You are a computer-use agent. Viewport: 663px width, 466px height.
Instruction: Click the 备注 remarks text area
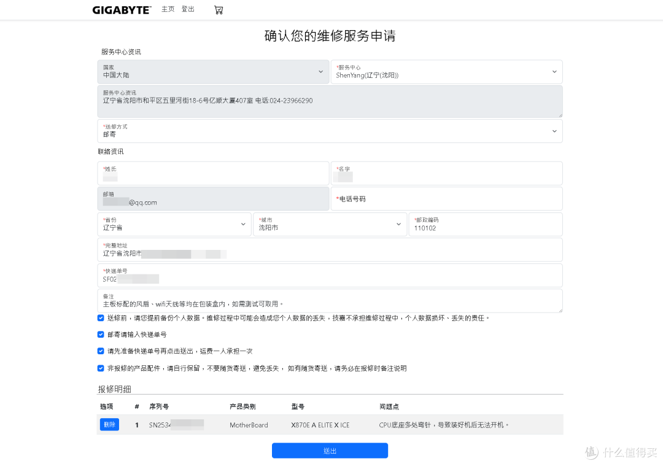click(330, 301)
